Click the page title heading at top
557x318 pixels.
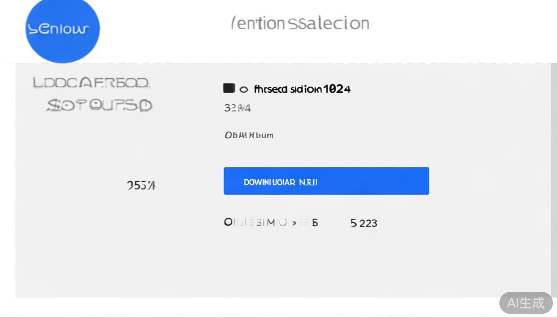tap(300, 23)
